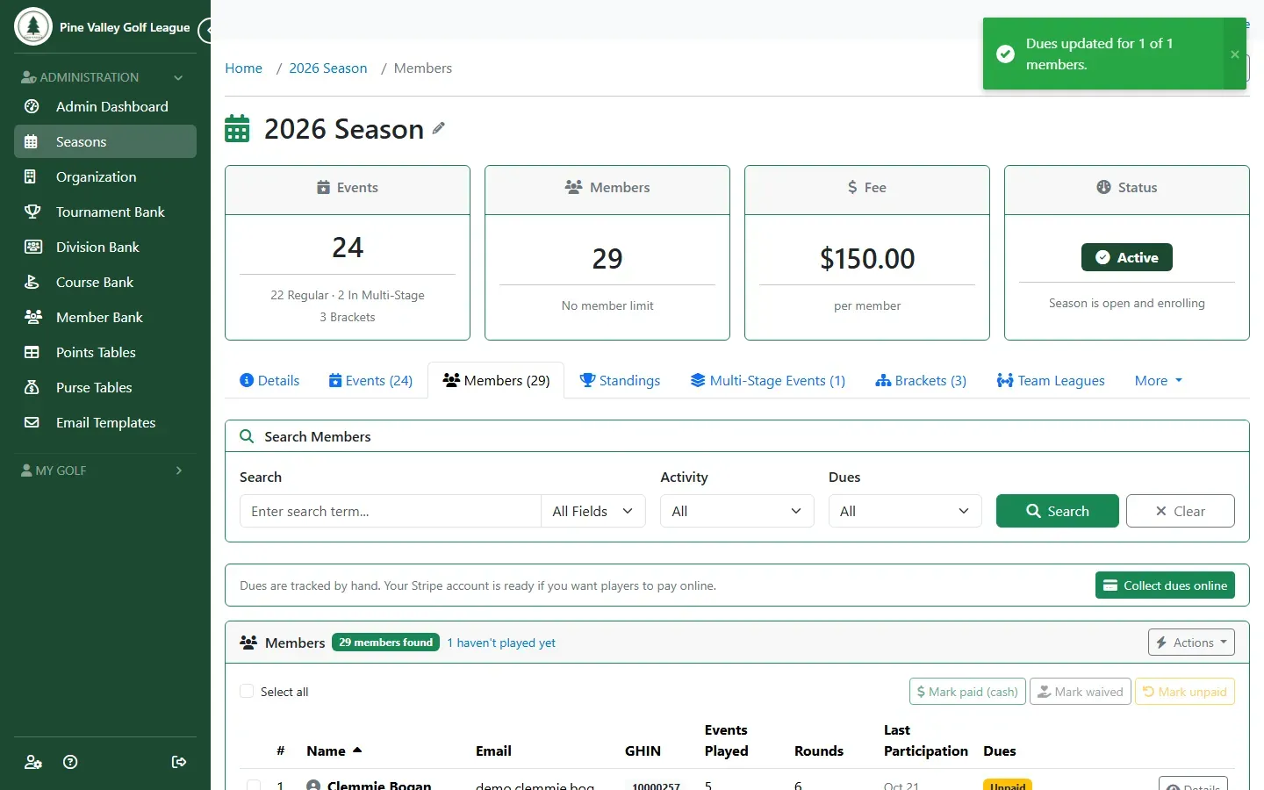Screen dimensions: 1264x790
Task: Open Division Bank
Action: 105,247
